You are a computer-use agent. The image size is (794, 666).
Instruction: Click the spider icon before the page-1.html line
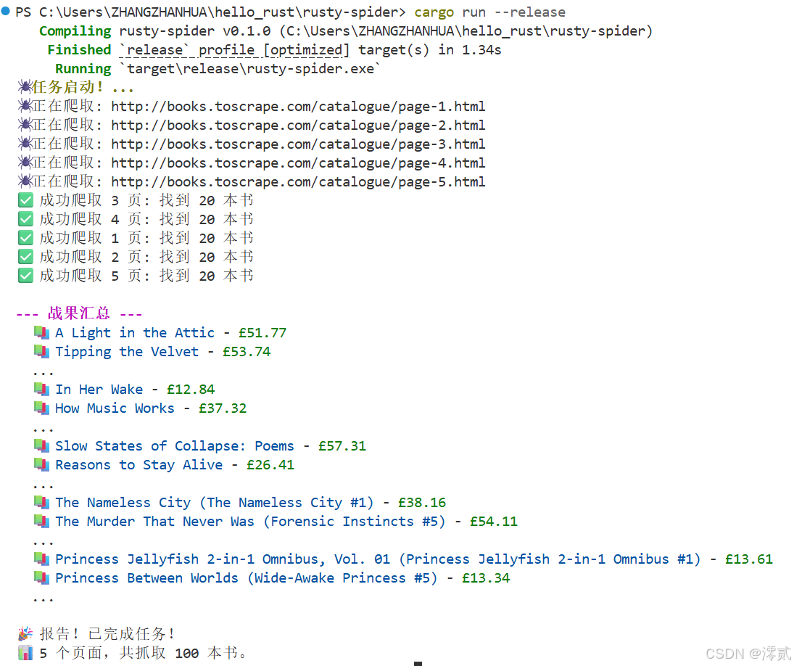point(25,105)
